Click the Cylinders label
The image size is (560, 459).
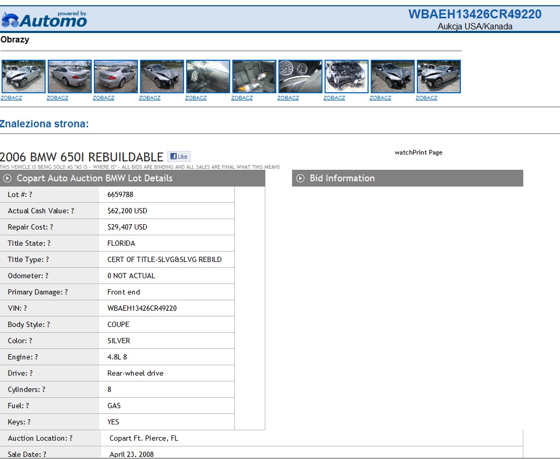26,390
